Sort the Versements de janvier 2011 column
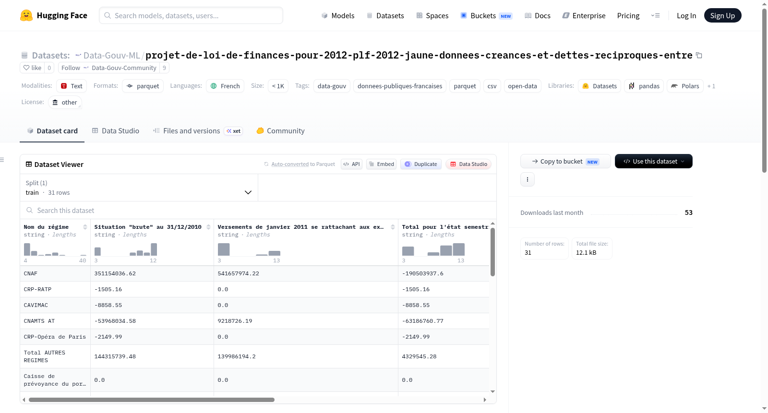The height and width of the screenshot is (413, 768). [393, 227]
